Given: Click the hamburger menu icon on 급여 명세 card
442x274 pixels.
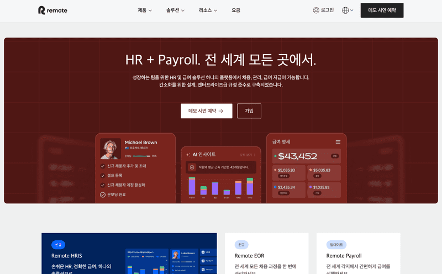Looking at the screenshot, I should click(338, 142).
